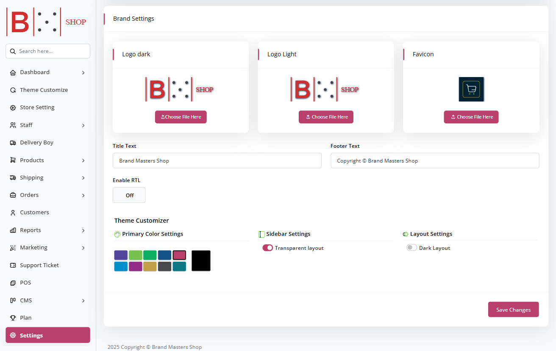Turn off the Transparent layout toggle
The image size is (556, 351).
tap(267, 248)
